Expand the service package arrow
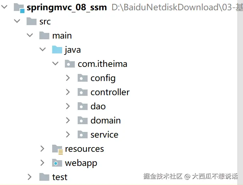This screenshot has width=243, height=185. (68, 134)
